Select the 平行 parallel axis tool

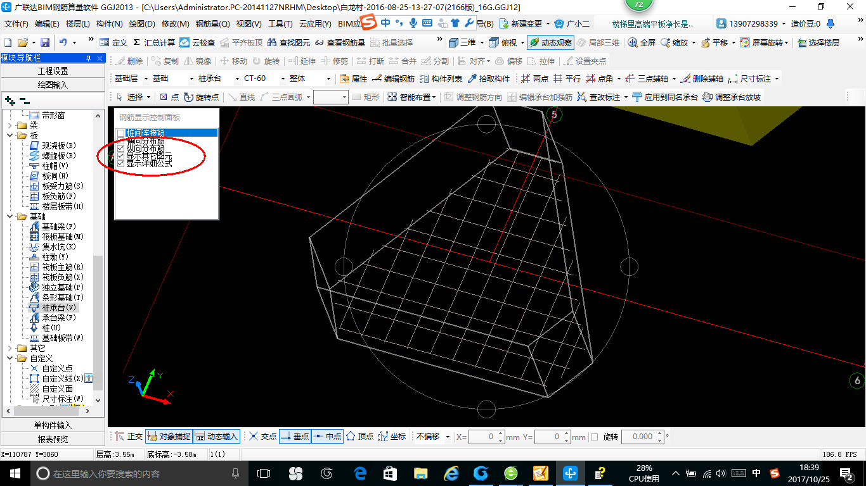point(567,78)
